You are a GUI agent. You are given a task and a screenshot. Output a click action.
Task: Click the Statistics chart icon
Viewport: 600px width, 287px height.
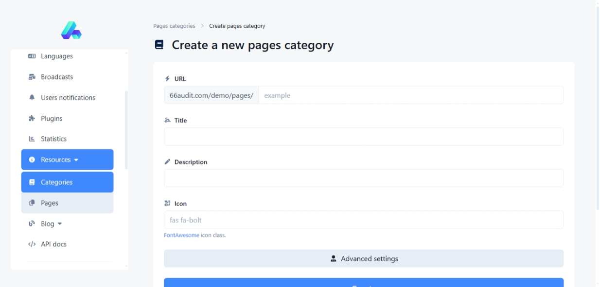pos(32,139)
